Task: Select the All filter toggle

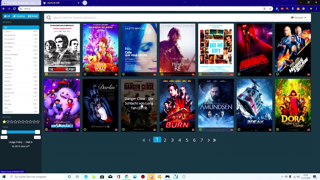Action: pos(7,16)
